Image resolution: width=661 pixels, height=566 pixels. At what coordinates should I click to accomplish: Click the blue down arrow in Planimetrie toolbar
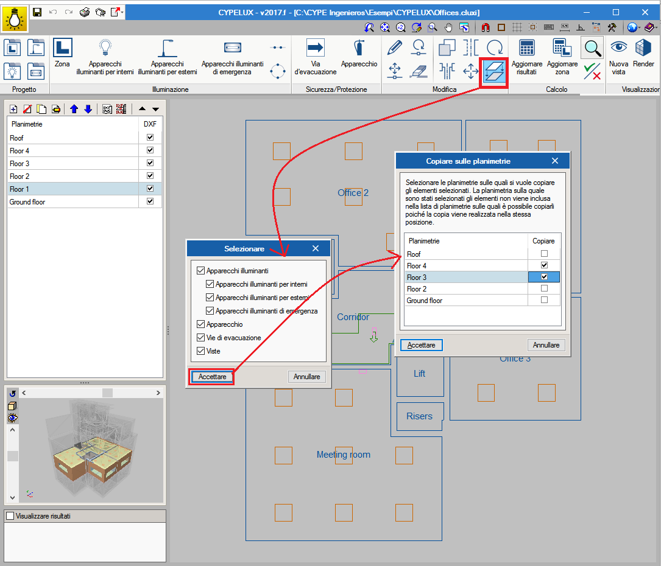coord(88,109)
